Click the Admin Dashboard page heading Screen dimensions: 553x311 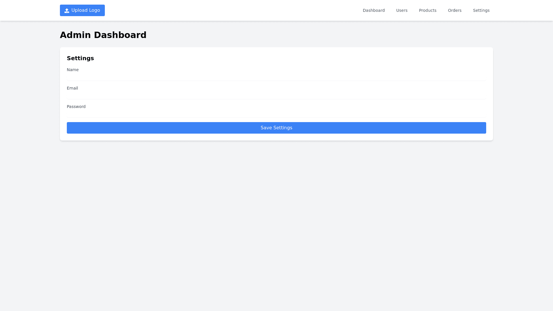click(x=103, y=35)
